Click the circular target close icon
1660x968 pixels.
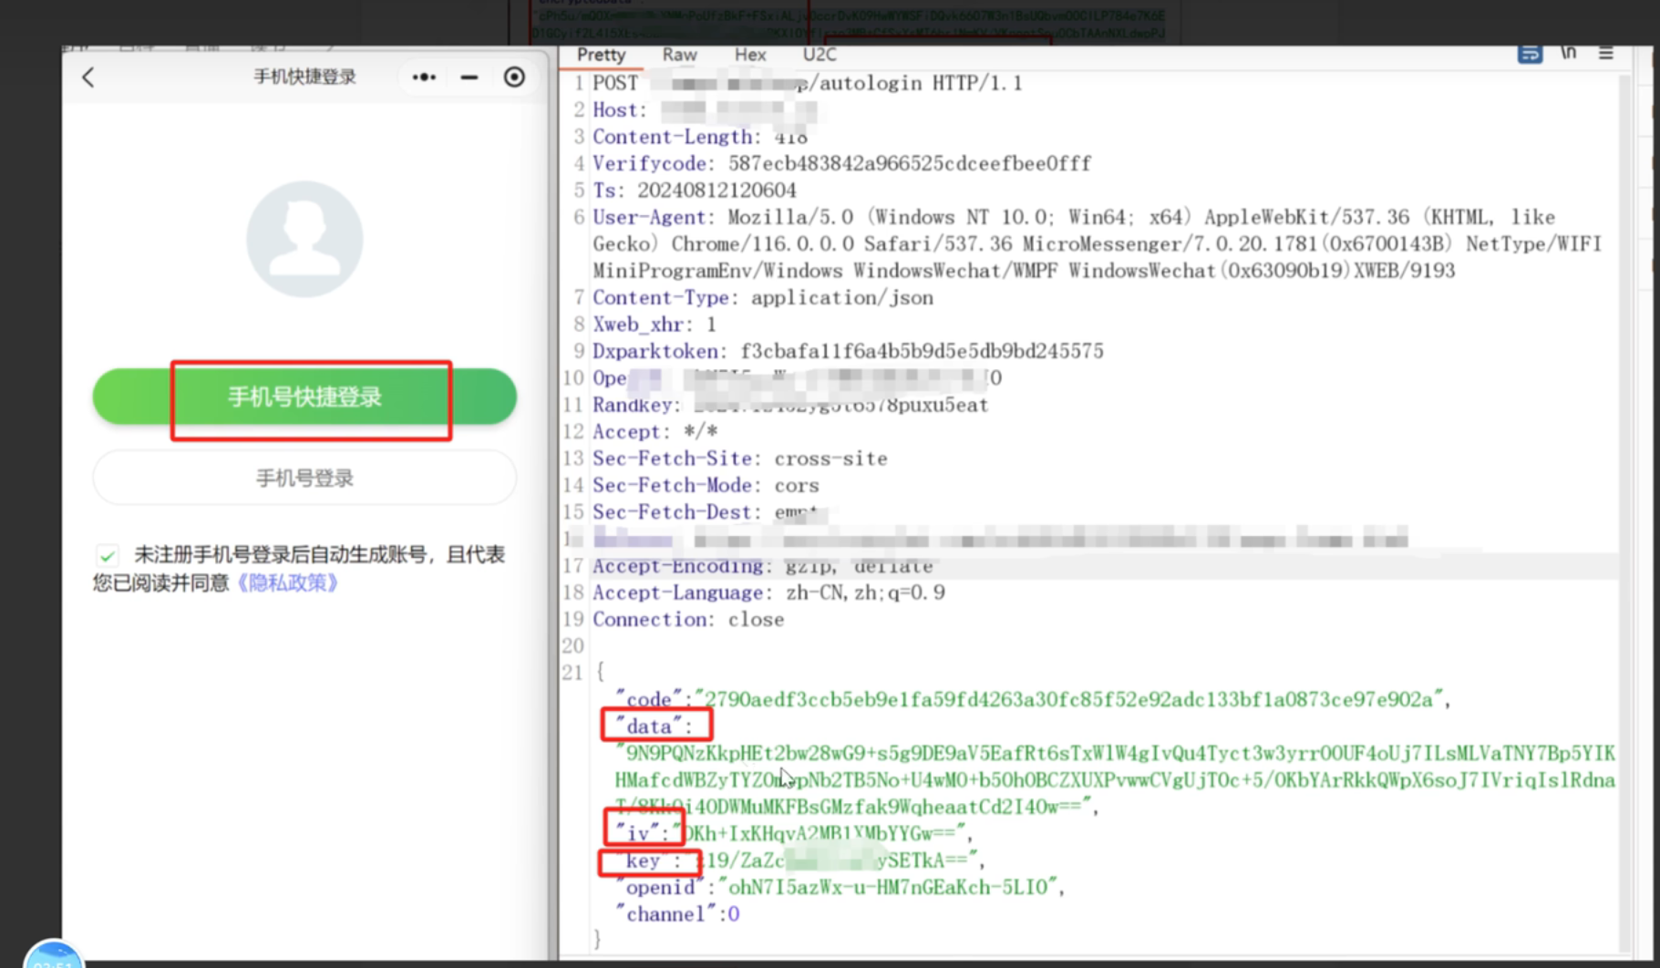514,77
